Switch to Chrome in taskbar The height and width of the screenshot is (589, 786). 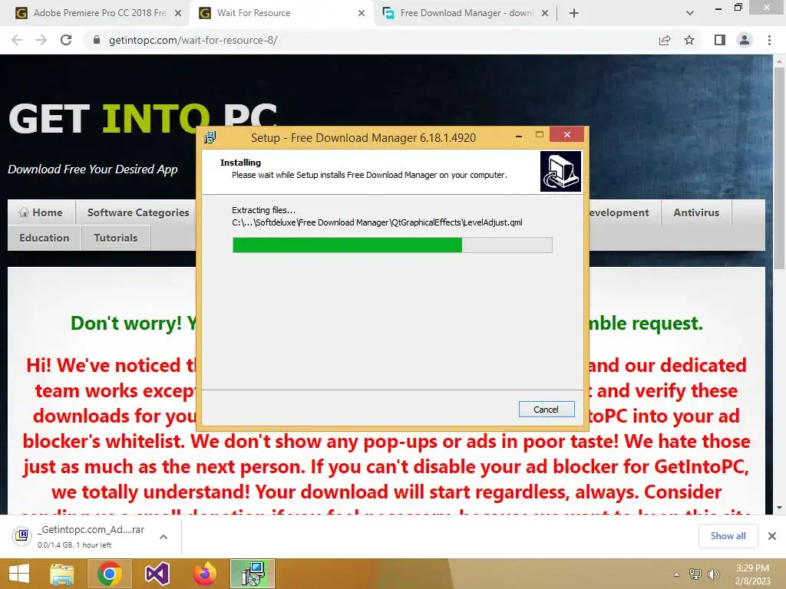110,574
